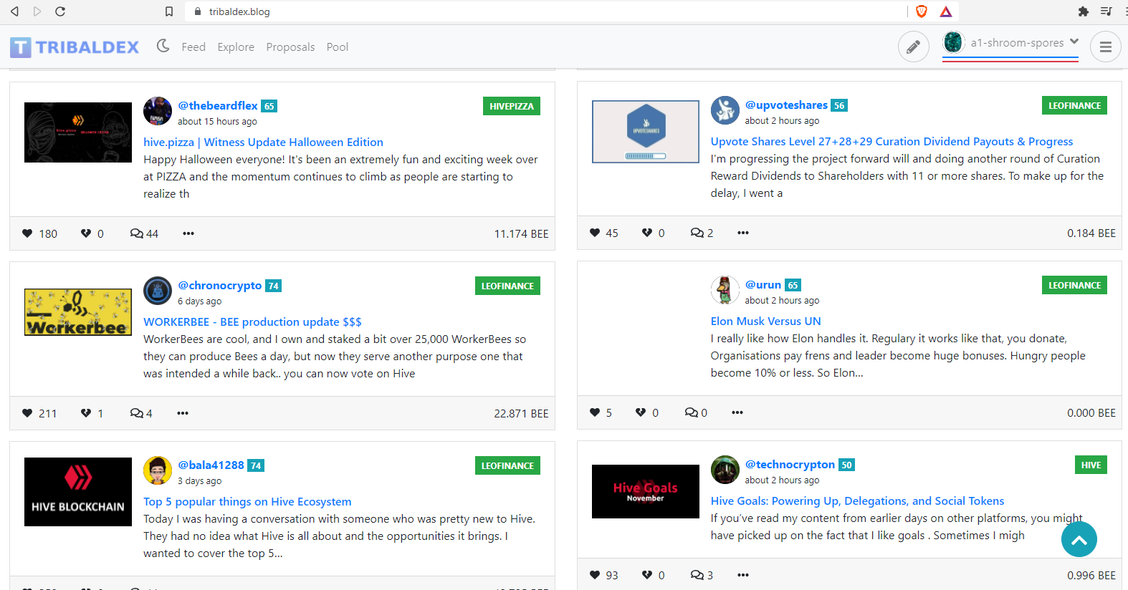Expand three-dots options on thebeardflex post
This screenshot has width=1128, height=590.
[188, 233]
